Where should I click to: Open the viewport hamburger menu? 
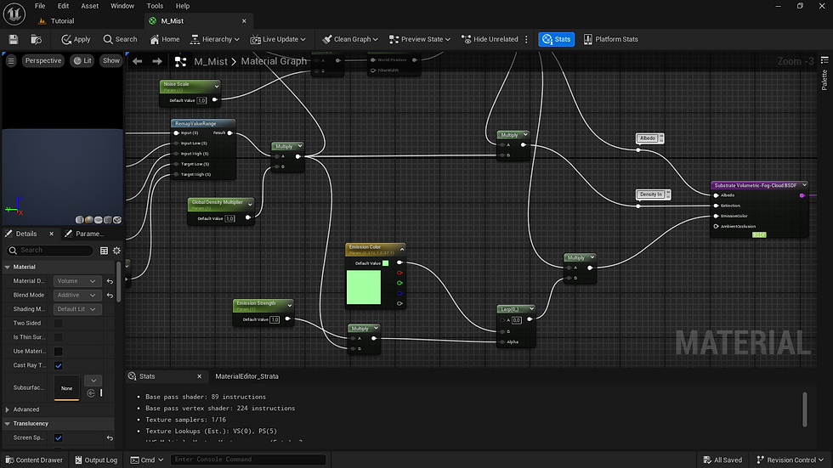11,61
